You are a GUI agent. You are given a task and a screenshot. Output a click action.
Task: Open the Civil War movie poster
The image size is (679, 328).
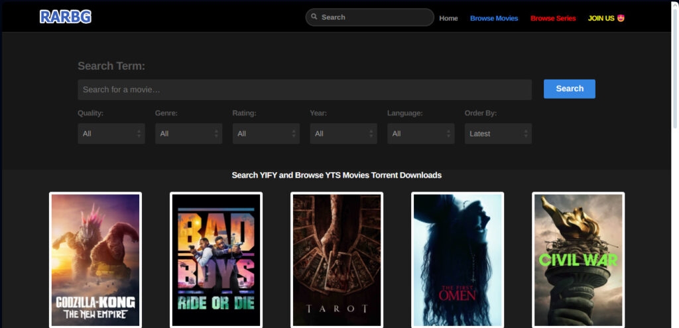tap(578, 260)
